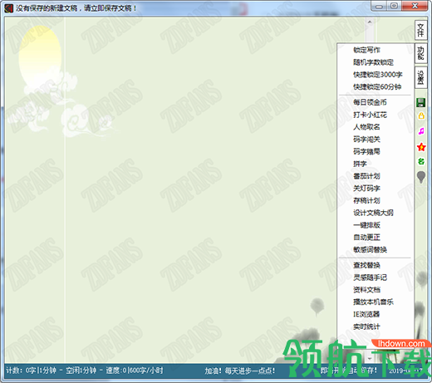Image resolution: width=432 pixels, height=383 pixels.
Task: Click the green 名 naming icon
Action: 421,161
